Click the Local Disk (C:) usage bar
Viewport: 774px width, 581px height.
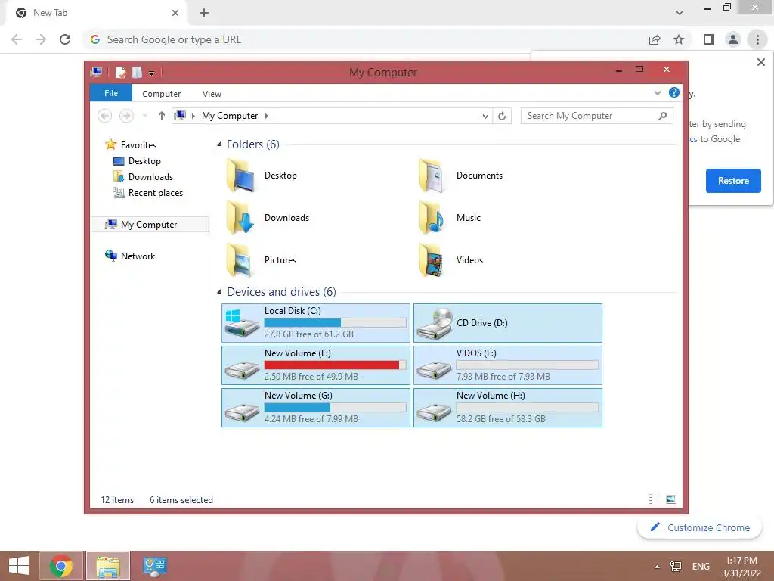(335, 322)
